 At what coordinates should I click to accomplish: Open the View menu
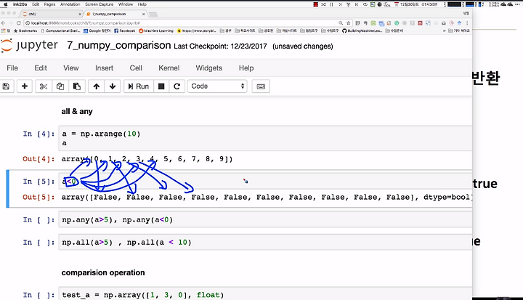point(71,68)
